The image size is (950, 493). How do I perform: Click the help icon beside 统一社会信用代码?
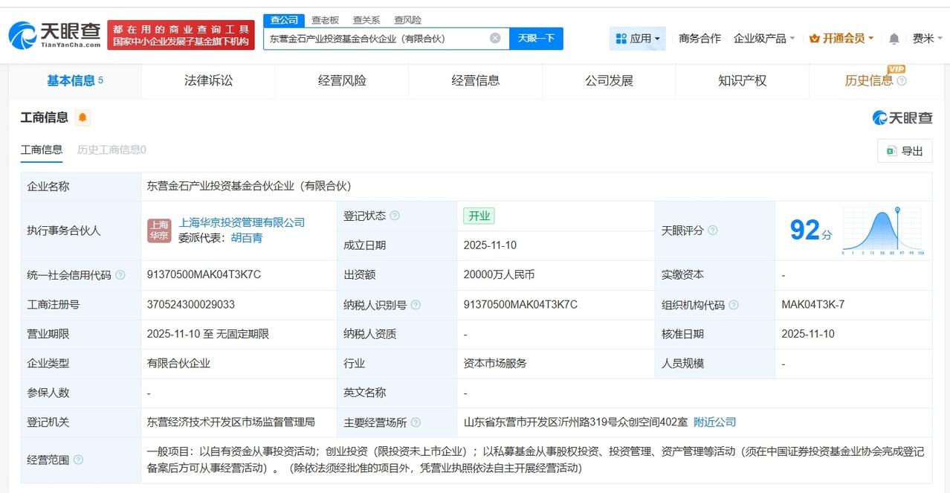click(x=122, y=275)
